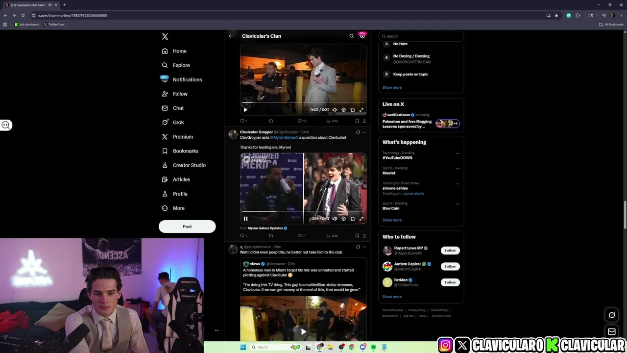Open Chrome extensions puzzle icon

[578, 15]
